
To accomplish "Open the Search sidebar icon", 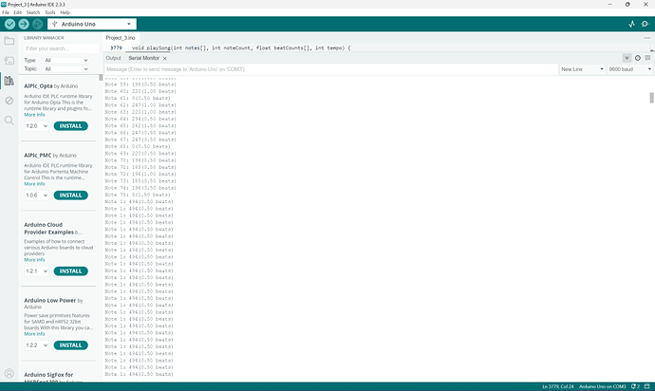I will (x=9, y=121).
